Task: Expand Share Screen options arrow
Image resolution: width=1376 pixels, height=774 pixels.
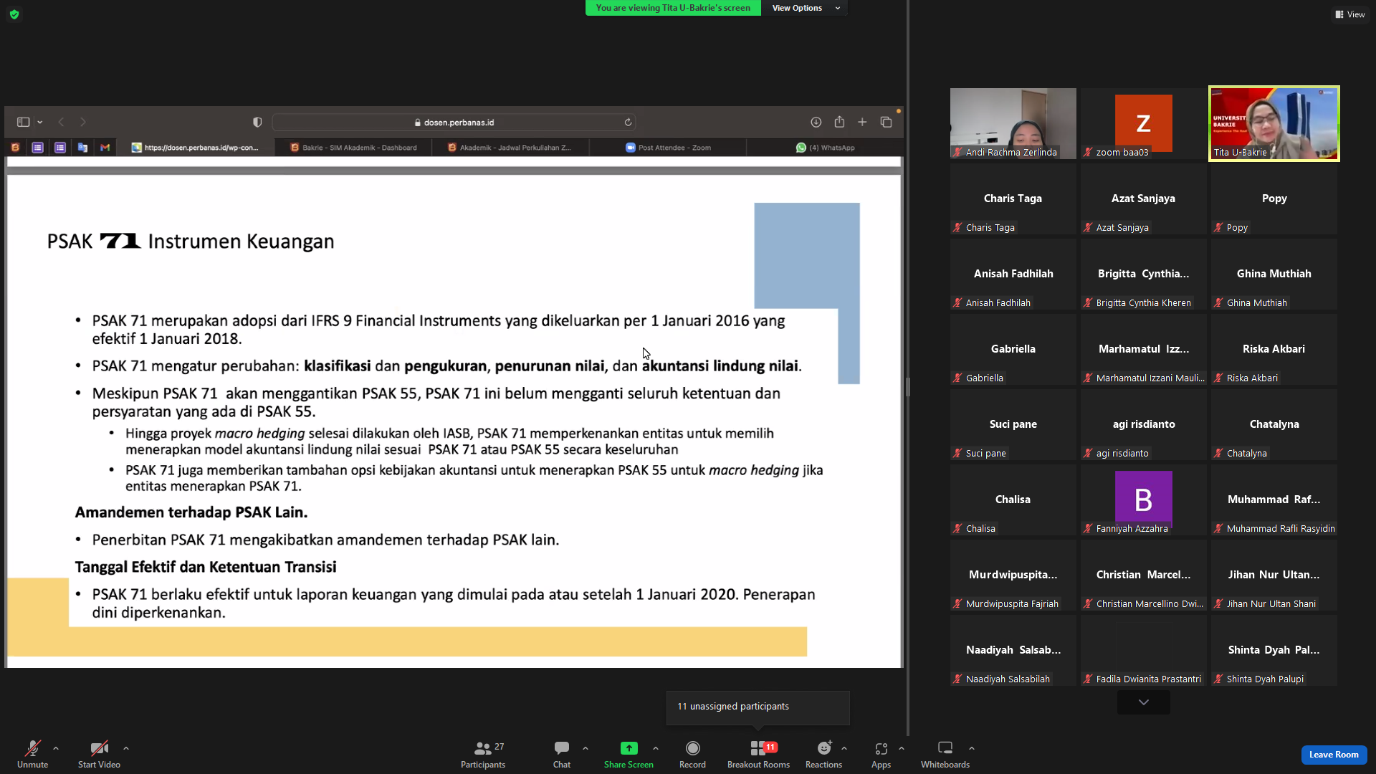Action: tap(656, 748)
